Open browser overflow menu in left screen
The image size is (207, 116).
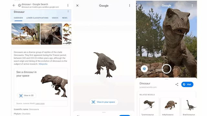pos(68,5)
